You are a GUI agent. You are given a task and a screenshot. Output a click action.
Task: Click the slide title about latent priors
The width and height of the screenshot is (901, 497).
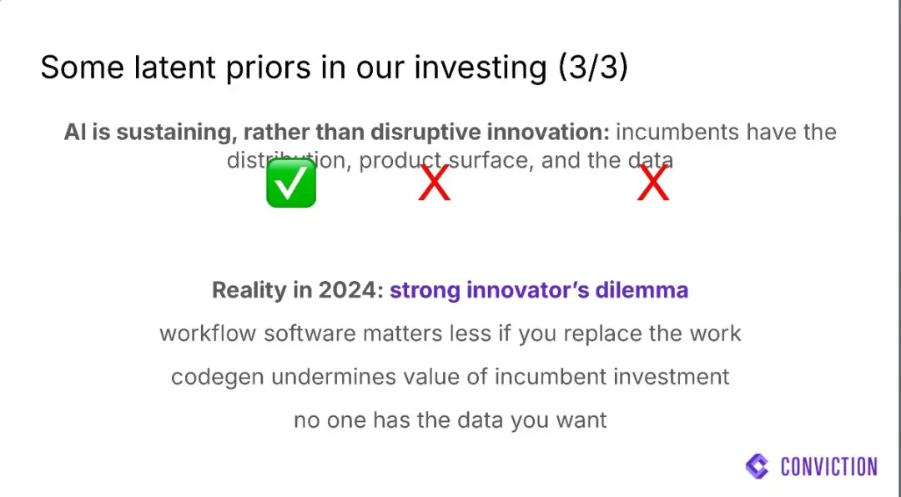tap(335, 68)
